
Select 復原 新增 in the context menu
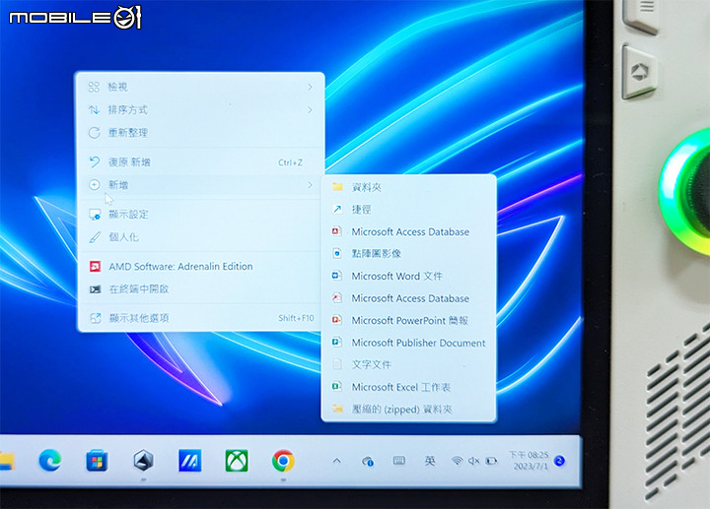pyautogui.click(x=200, y=162)
